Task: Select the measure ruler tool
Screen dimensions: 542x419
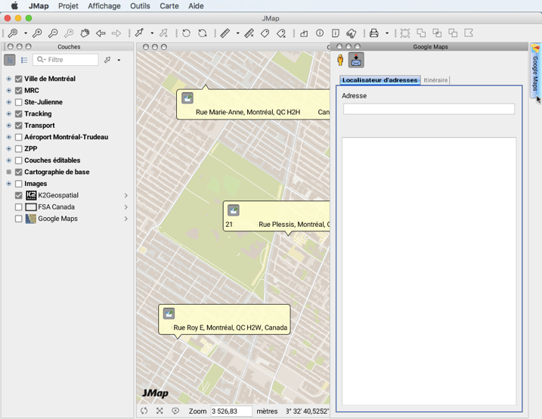Action: tap(225, 33)
